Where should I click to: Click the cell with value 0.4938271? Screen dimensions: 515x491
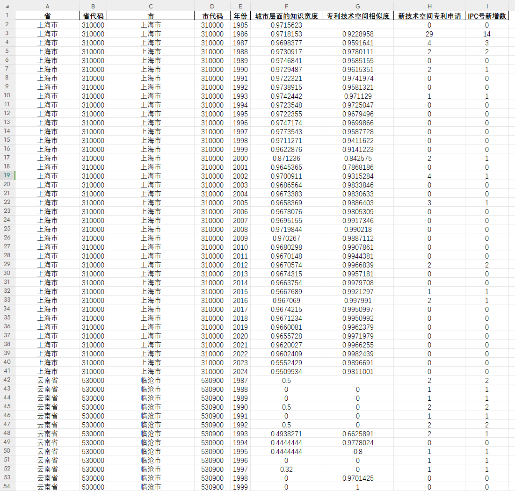click(x=286, y=433)
